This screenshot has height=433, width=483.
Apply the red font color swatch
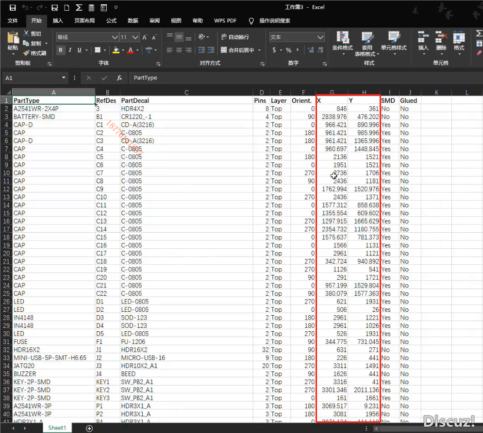pos(131,50)
